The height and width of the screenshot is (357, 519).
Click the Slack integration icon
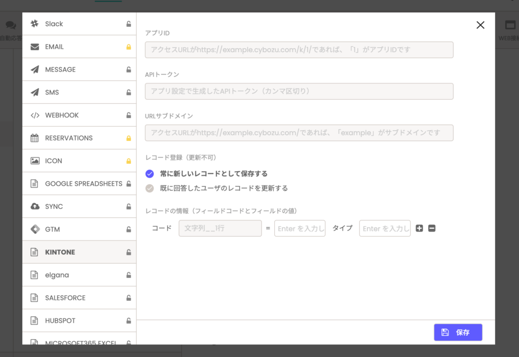click(x=34, y=24)
